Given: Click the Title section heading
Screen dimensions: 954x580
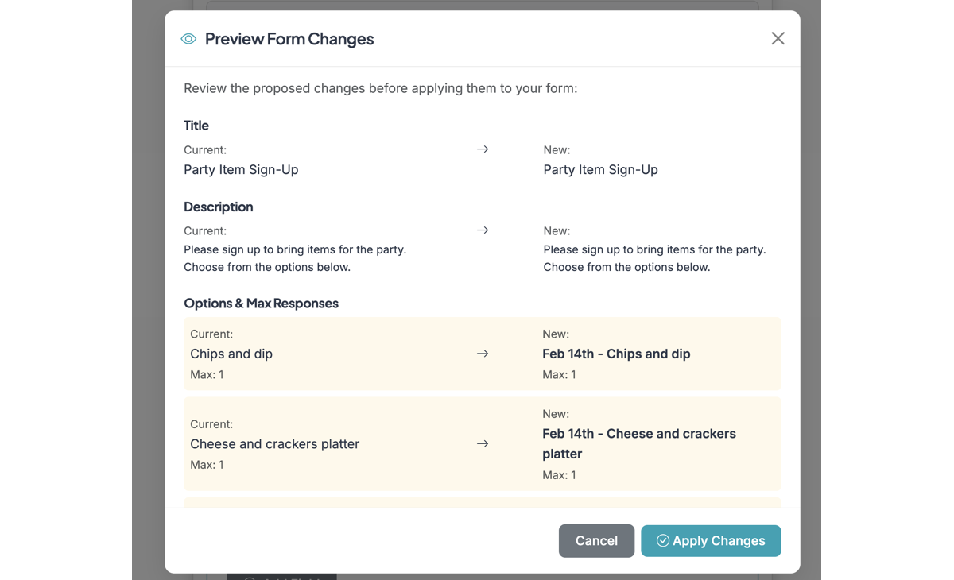Looking at the screenshot, I should click(x=196, y=125).
